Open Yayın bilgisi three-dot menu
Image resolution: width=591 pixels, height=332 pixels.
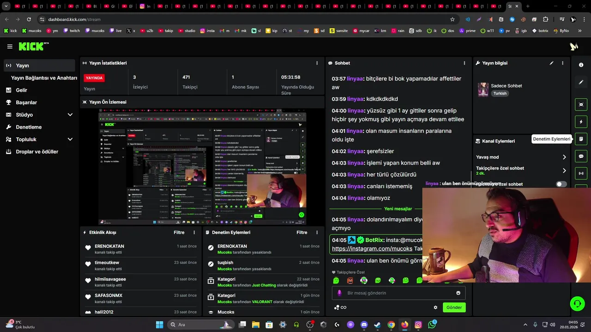click(x=562, y=63)
